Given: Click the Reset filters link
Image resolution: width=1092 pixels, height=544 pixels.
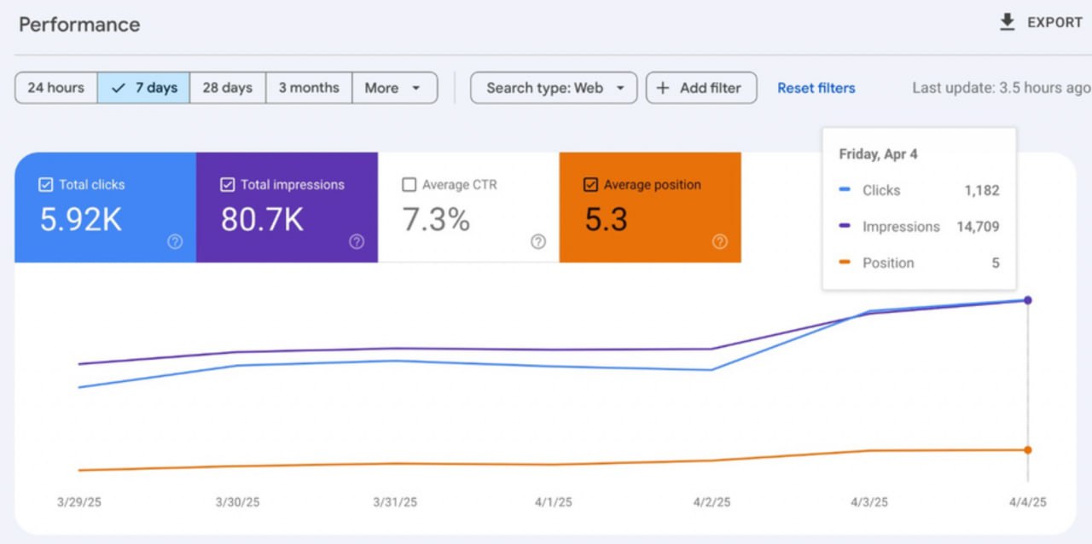Looking at the screenshot, I should point(816,88).
